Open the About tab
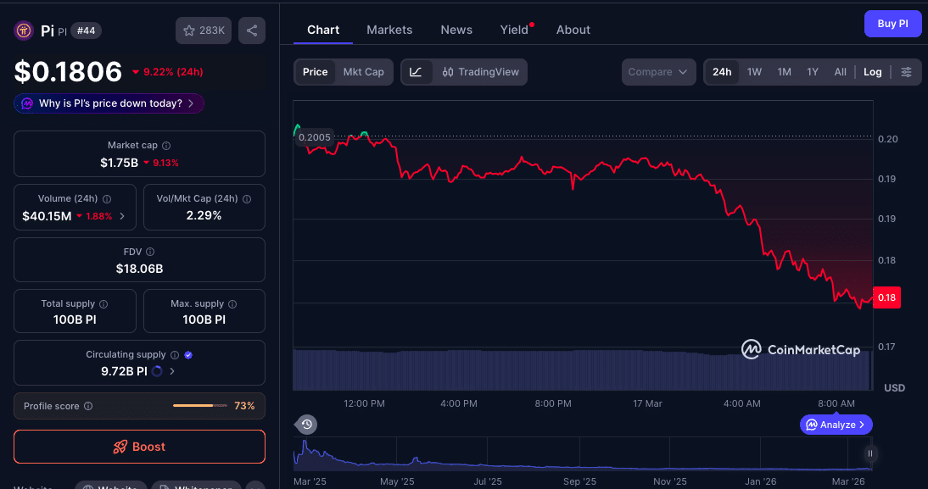Screen dimensions: 928x489 573,31
